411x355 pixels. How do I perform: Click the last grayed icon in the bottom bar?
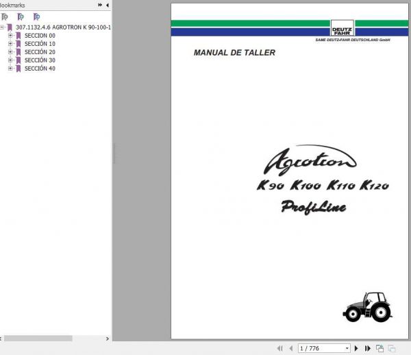(x=392, y=348)
